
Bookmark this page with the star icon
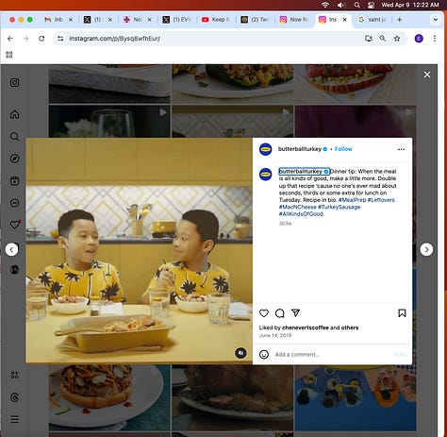(397, 39)
